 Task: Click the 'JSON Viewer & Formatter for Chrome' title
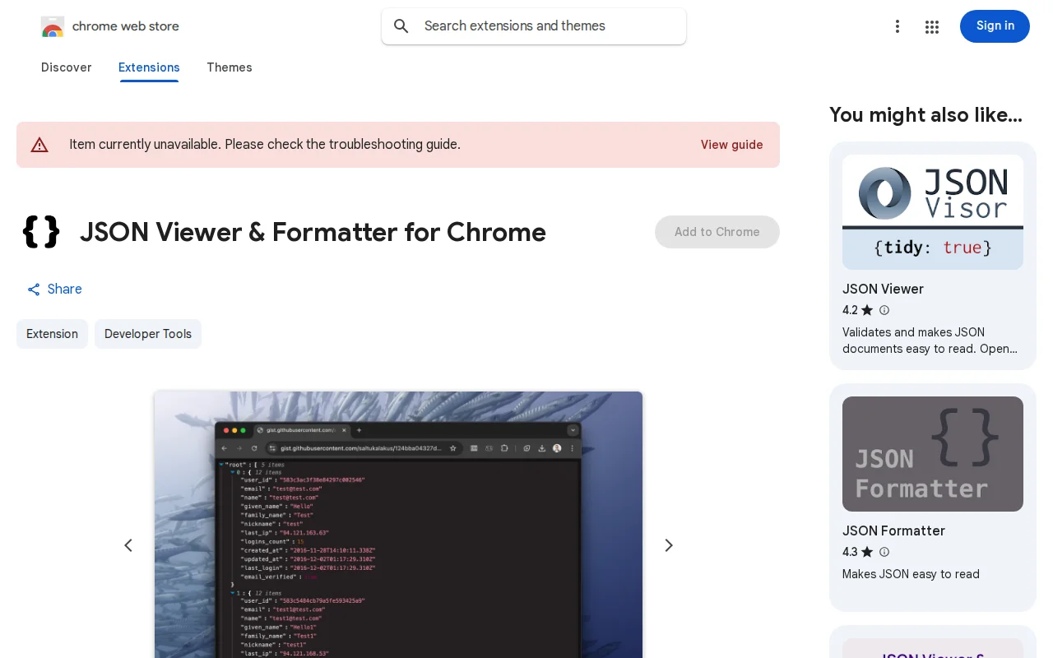click(313, 232)
